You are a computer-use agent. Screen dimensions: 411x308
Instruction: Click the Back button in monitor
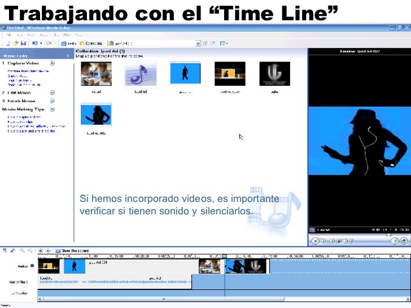pyautogui.click(x=332, y=241)
